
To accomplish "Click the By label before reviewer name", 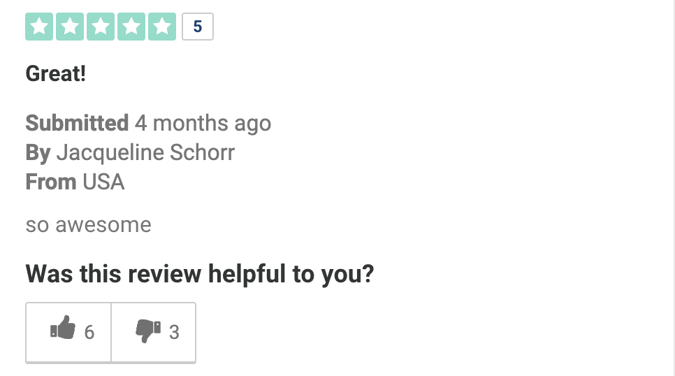I will [x=38, y=153].
